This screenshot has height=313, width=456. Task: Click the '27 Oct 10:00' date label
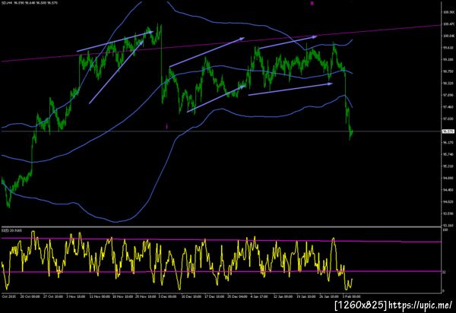[x=53, y=297]
